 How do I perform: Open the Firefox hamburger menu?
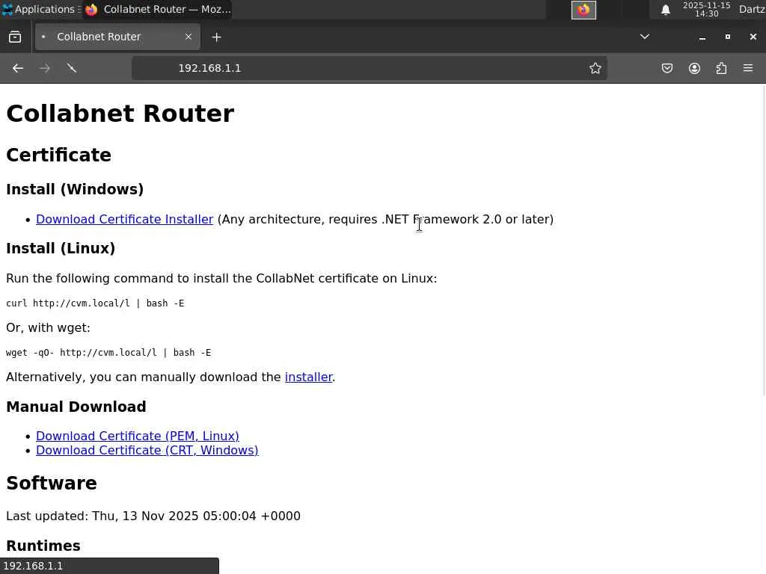click(x=748, y=68)
